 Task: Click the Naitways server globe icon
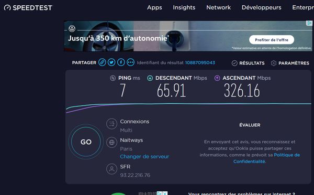pos(112,143)
